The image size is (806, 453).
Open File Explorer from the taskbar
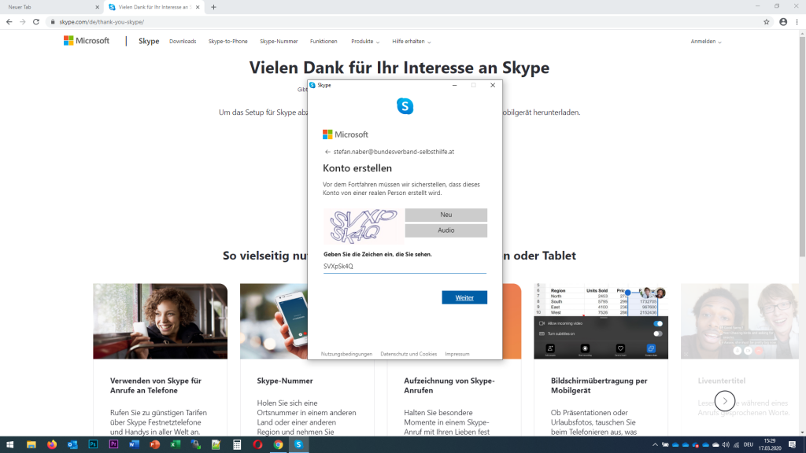(x=31, y=445)
